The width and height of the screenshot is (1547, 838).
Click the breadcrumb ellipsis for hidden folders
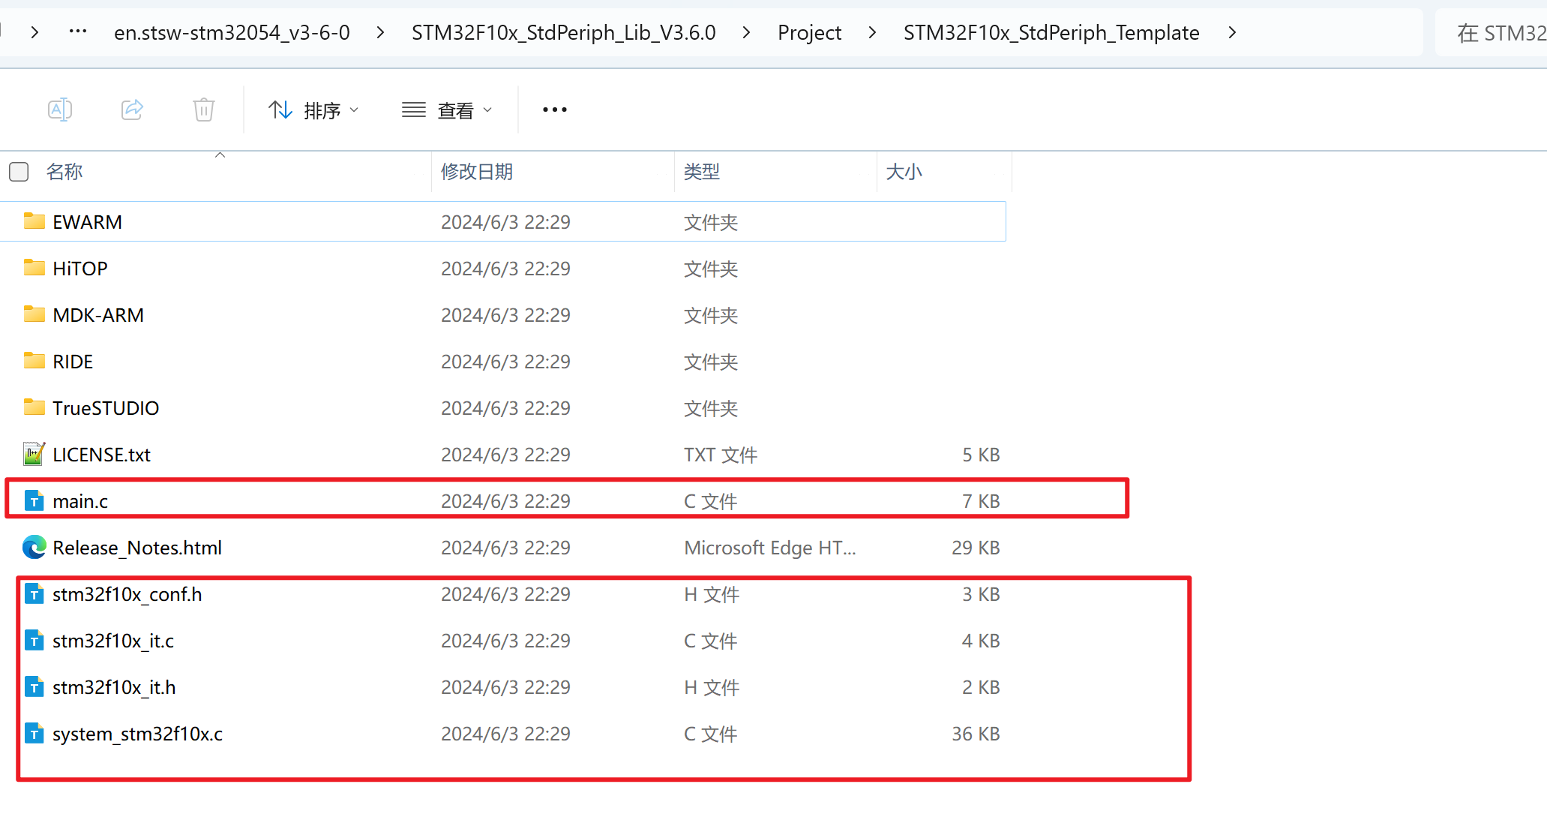pyautogui.click(x=78, y=32)
